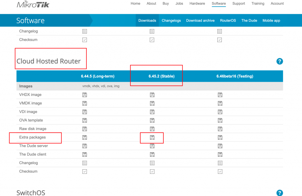Viewport: 302px width, 196px height.
Task: Download Extra packages for 6.45.2 Stable
Action: 152,137
